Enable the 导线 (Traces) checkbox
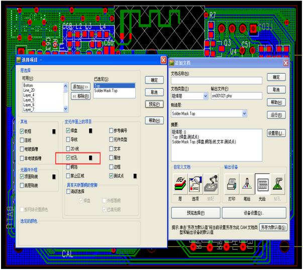303x270 pixels. coord(68,140)
